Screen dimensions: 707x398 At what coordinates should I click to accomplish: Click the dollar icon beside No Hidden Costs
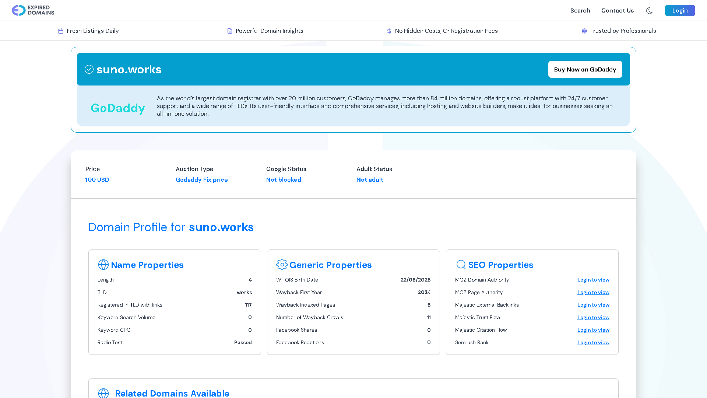(x=389, y=31)
